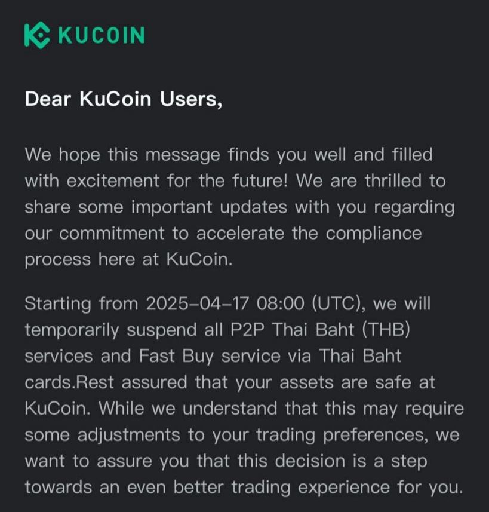The width and height of the screenshot is (489, 512).
Task: Click the 'Fast Buy' service name
Action: 176,356
